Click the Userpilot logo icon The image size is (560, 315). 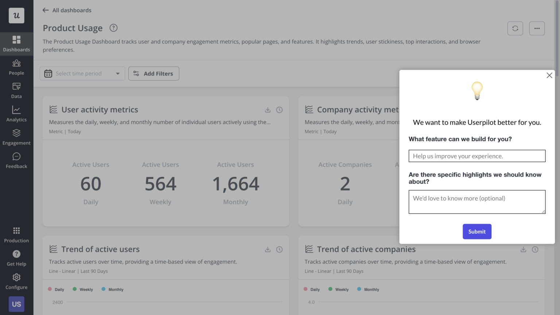click(16, 16)
